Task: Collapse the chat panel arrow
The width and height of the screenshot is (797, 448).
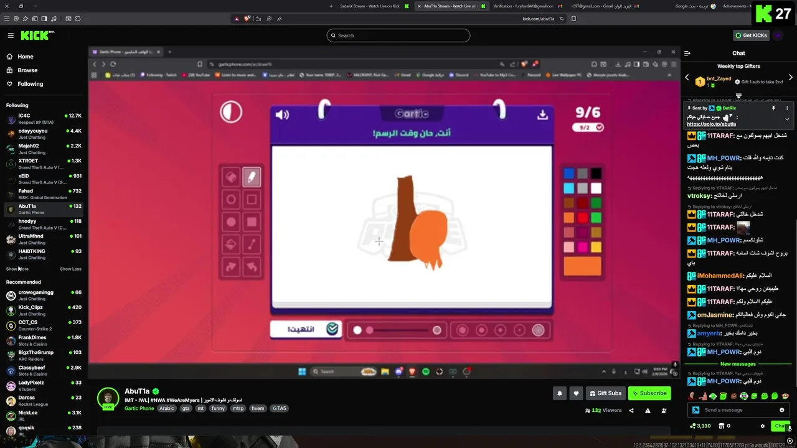Action: [x=688, y=53]
